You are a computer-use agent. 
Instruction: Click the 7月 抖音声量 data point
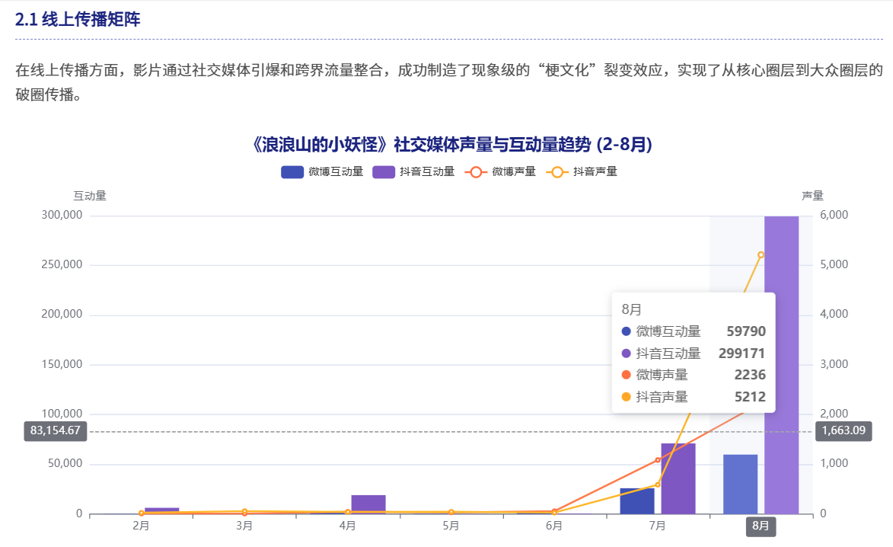658,485
